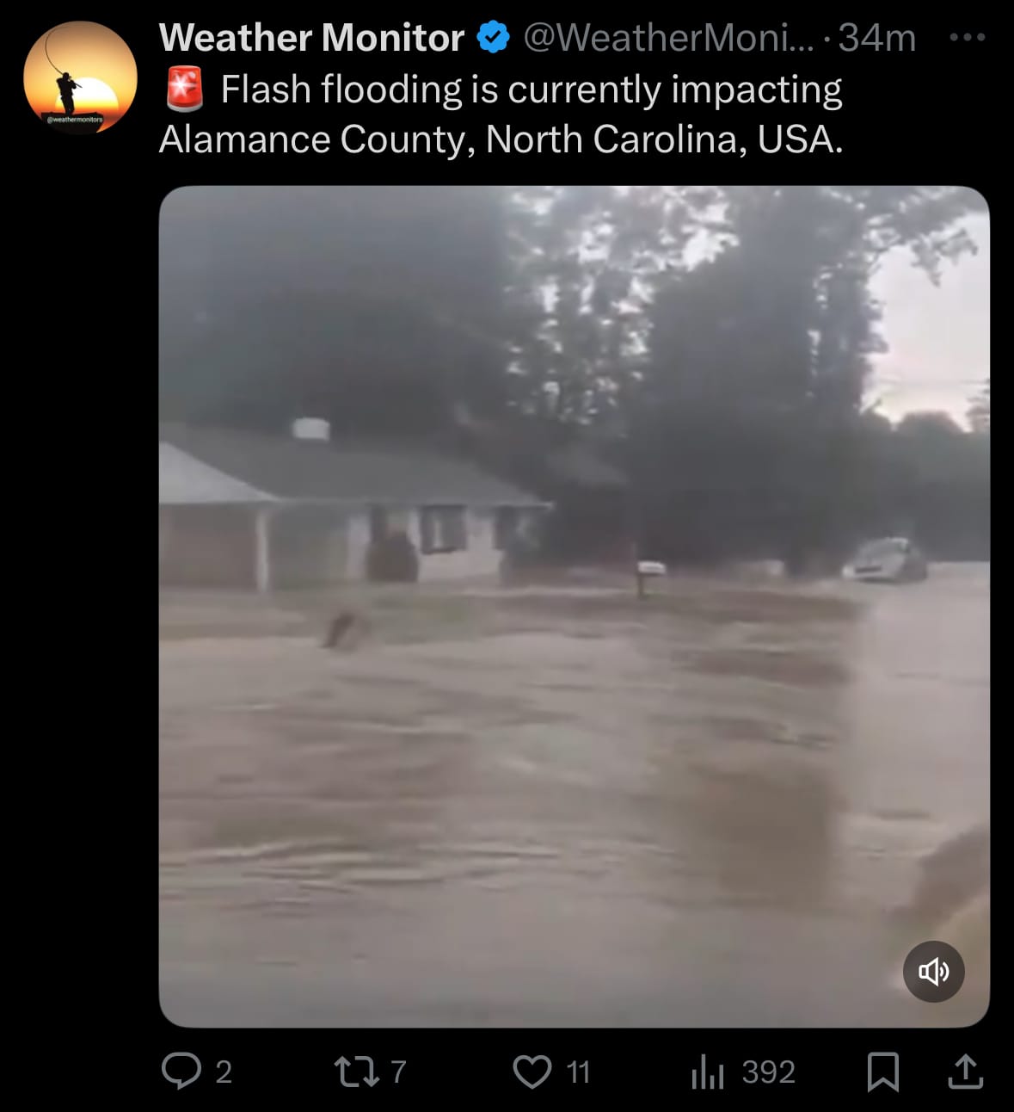Repost the tweet with the retweet icon

pos(356,1072)
